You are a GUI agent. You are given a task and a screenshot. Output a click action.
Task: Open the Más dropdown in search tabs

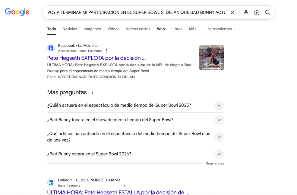click(194, 29)
